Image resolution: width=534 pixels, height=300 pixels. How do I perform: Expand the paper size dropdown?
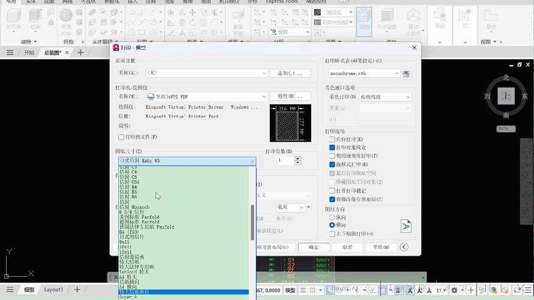[x=252, y=161]
